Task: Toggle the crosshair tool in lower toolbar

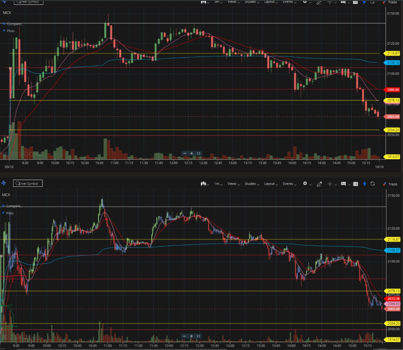Action: click(330, 184)
